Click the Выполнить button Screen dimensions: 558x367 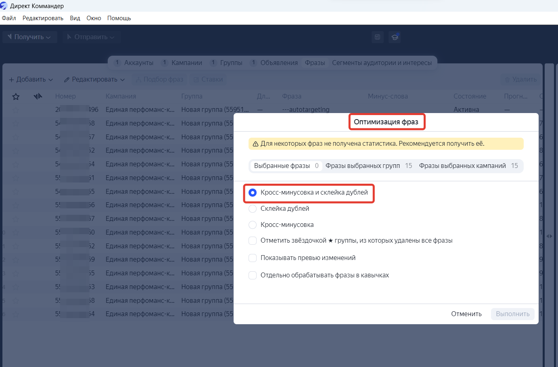(x=512, y=314)
